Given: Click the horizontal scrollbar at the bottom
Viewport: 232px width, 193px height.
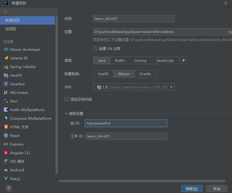Looking at the screenshot, I should (142, 181).
